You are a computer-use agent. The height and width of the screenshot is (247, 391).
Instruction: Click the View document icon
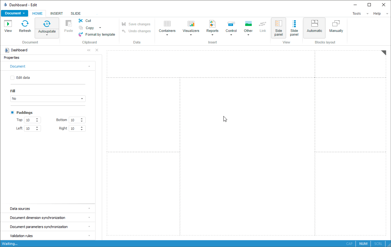[8, 24]
